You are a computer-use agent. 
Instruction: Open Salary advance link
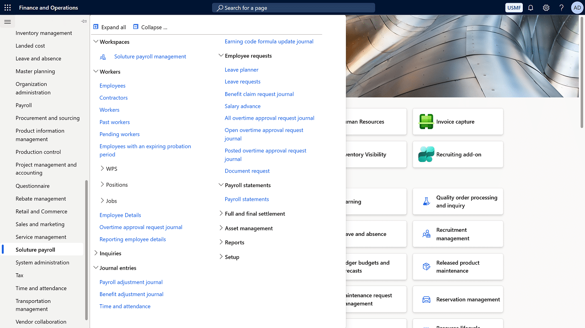pyautogui.click(x=243, y=106)
